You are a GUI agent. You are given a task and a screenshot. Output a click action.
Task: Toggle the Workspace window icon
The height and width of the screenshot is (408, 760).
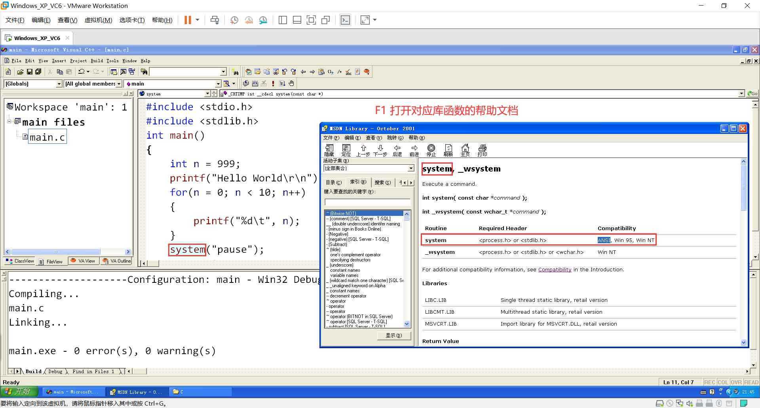click(114, 72)
